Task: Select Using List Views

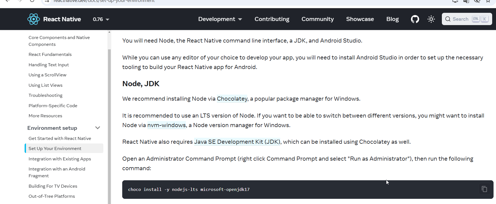Action: [x=45, y=85]
